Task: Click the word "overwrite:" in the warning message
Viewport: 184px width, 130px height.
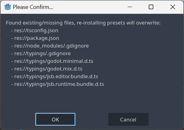Action: coord(148,23)
